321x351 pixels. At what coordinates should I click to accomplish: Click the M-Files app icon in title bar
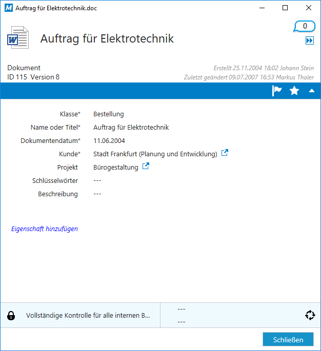coord(8,8)
